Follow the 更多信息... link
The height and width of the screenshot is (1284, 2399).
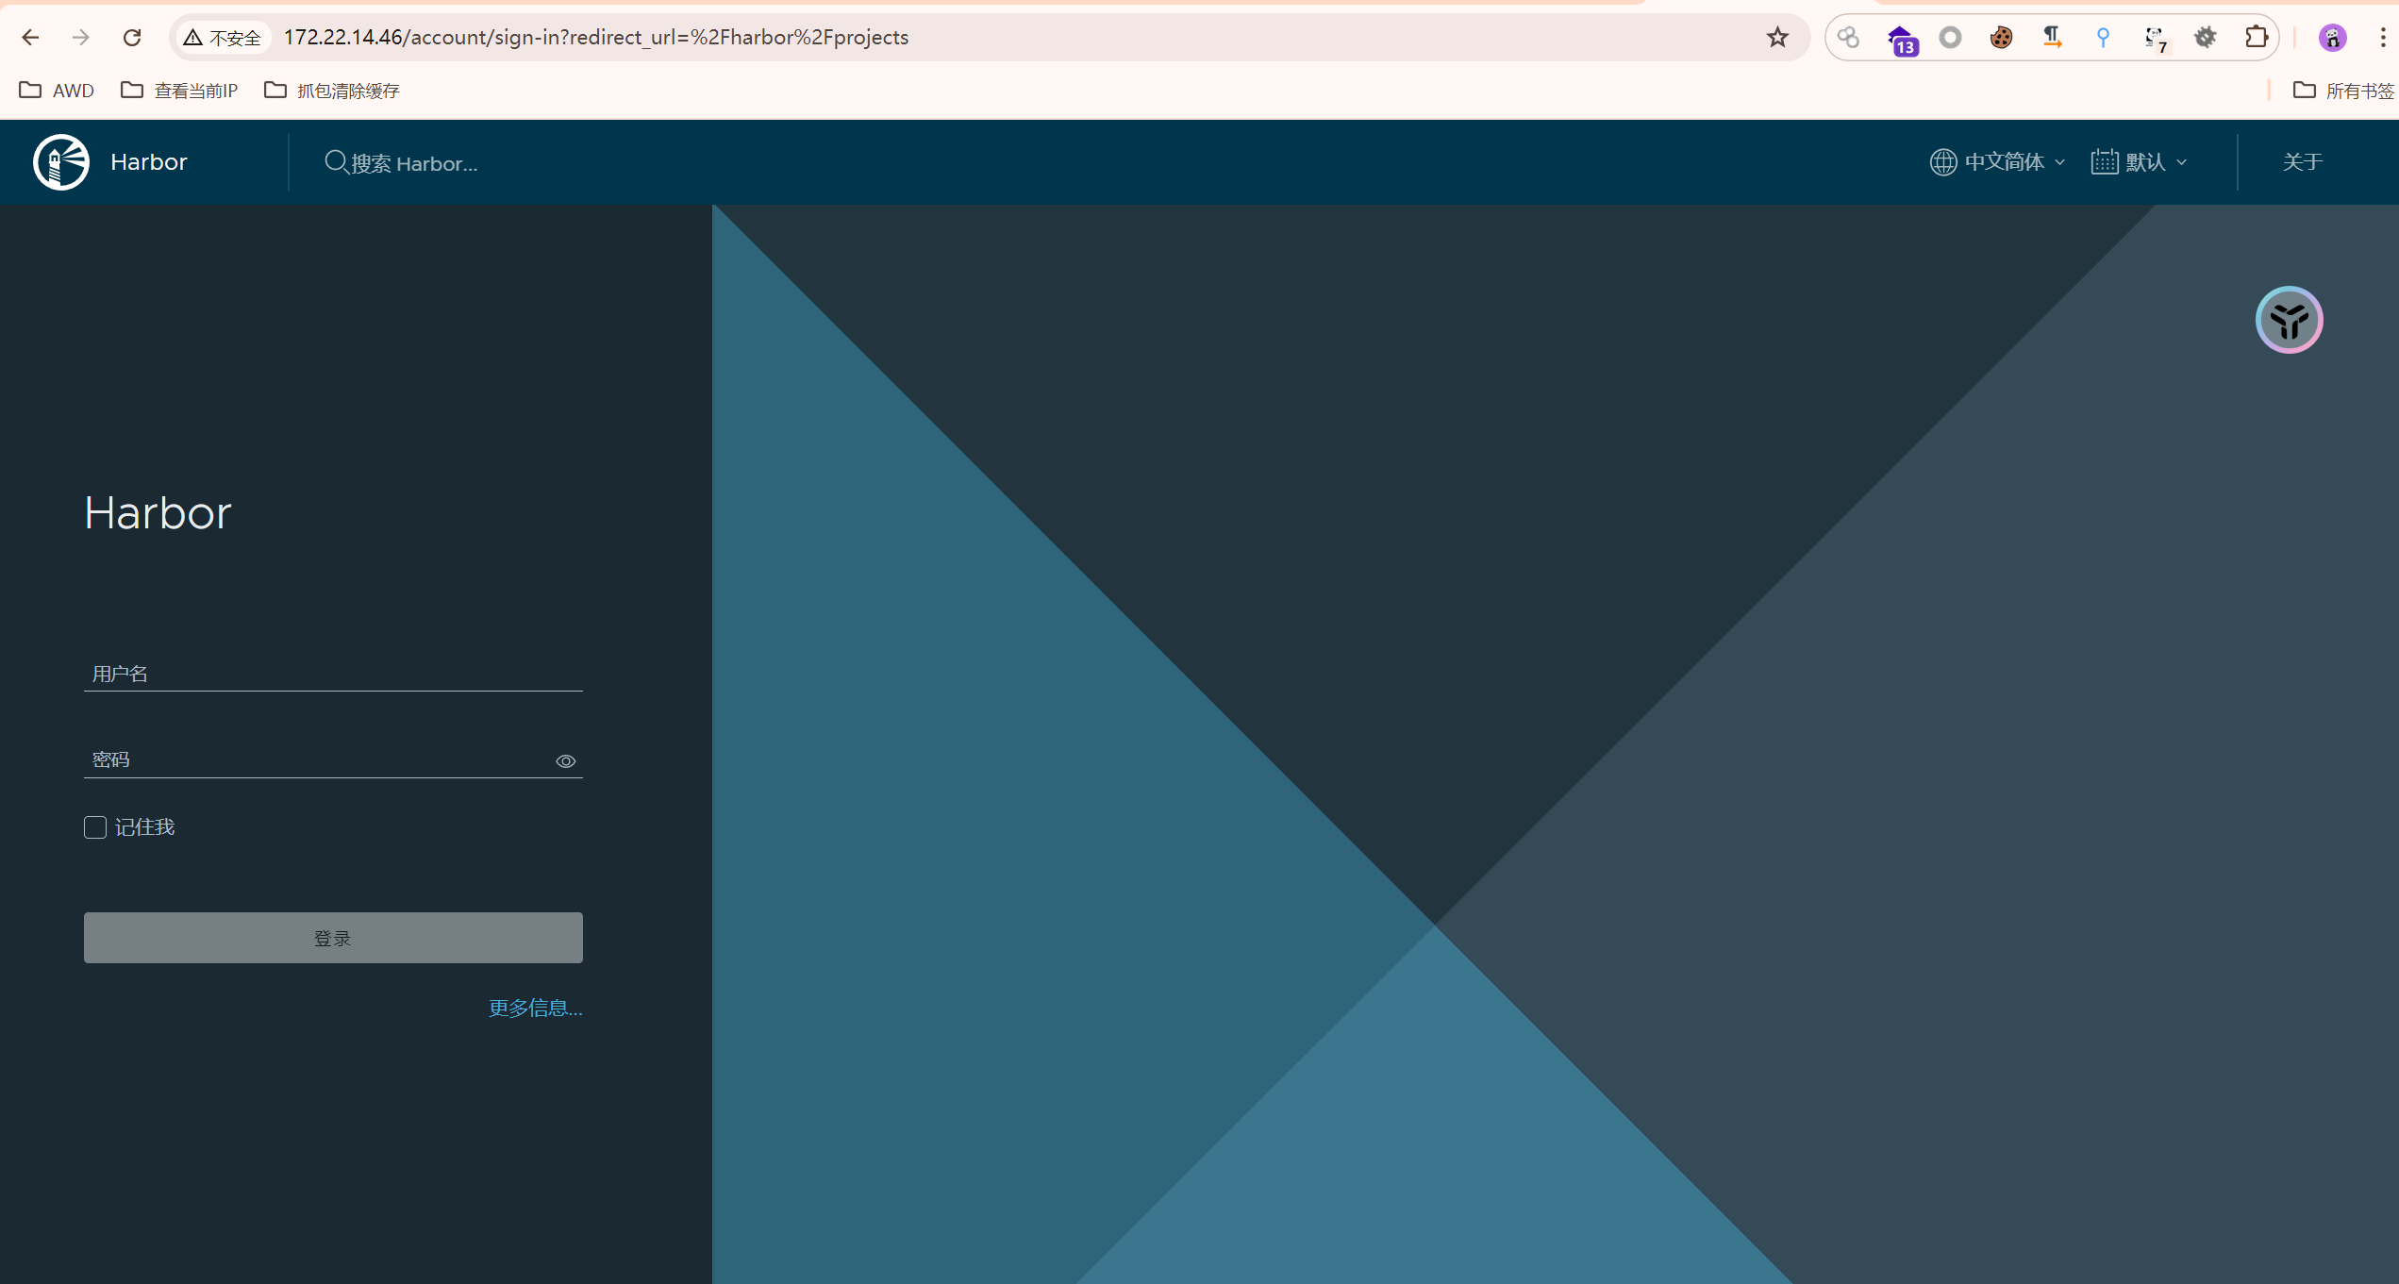535,1009
